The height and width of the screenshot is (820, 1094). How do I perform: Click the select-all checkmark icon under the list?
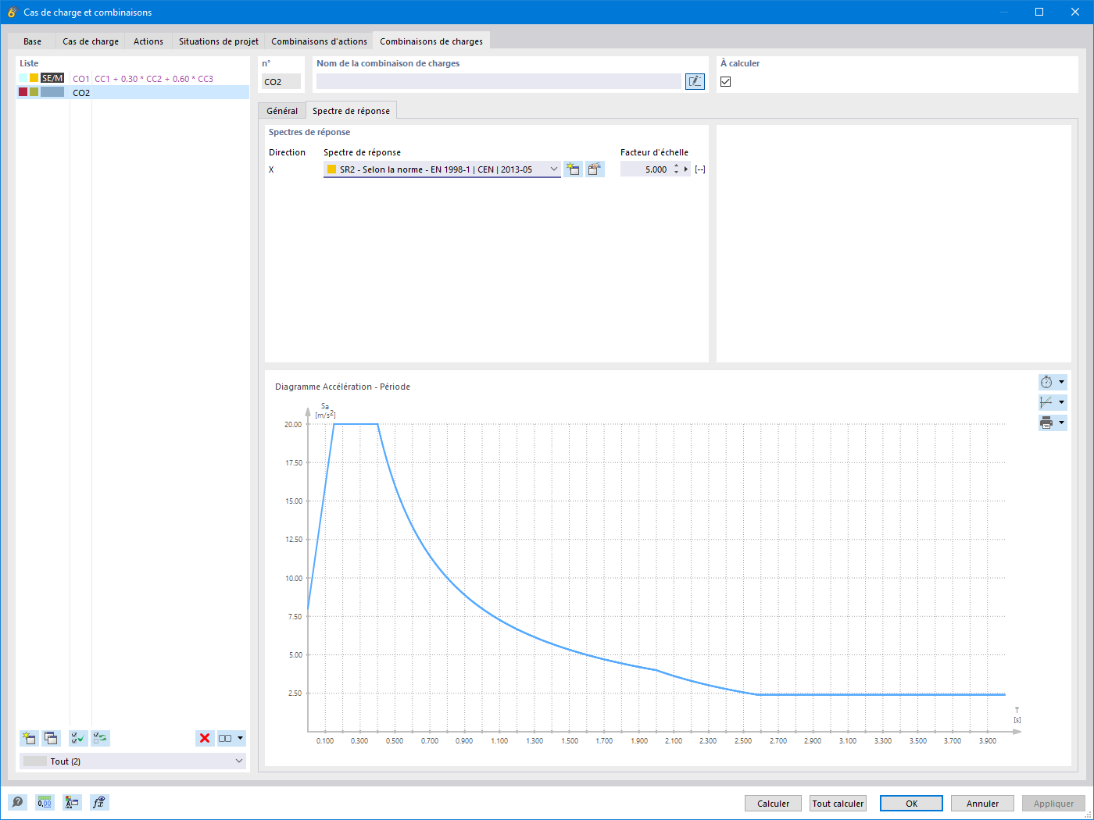(78, 738)
